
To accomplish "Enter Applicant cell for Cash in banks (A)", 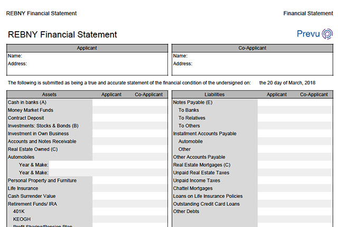I will coord(111,102).
